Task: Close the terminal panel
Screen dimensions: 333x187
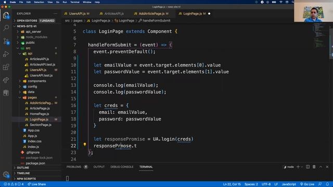Action: [x=327, y=167]
